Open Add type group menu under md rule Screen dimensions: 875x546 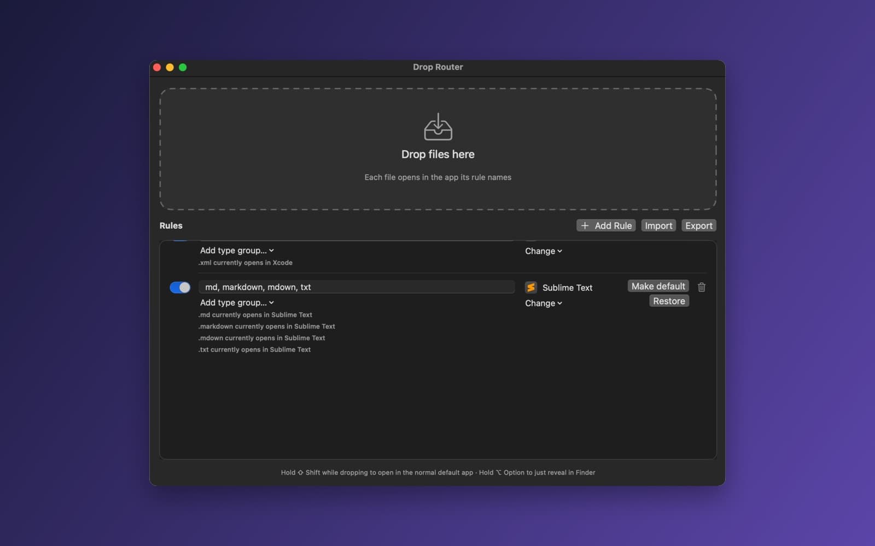click(x=237, y=302)
